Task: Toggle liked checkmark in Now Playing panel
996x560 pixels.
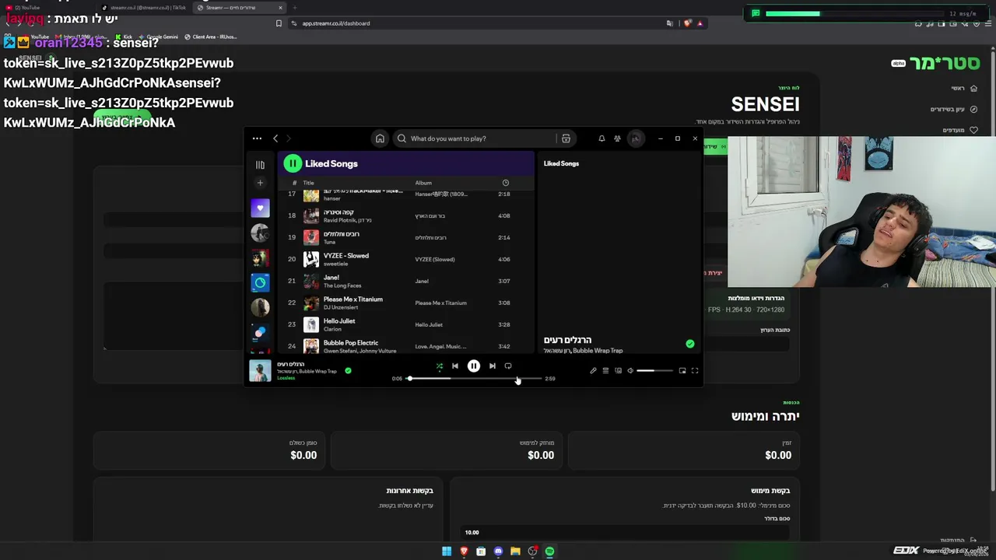Action: [x=689, y=344]
